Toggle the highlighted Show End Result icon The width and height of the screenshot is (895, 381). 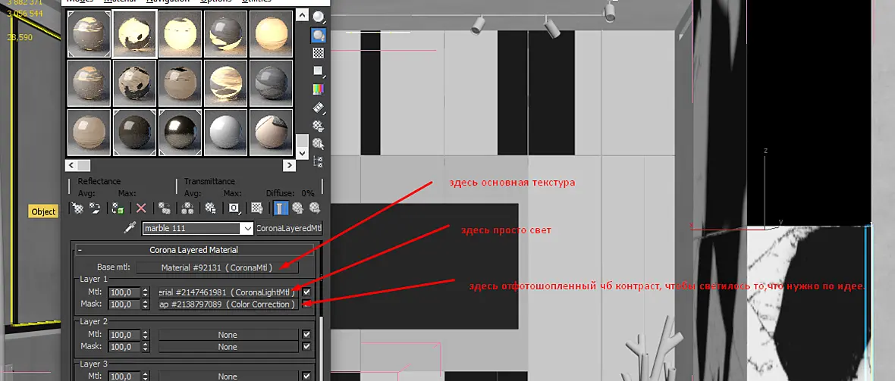tap(281, 208)
